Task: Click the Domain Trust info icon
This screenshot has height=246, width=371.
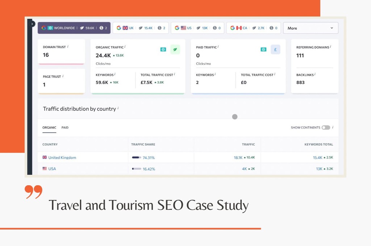Action: pyautogui.click(x=68, y=47)
